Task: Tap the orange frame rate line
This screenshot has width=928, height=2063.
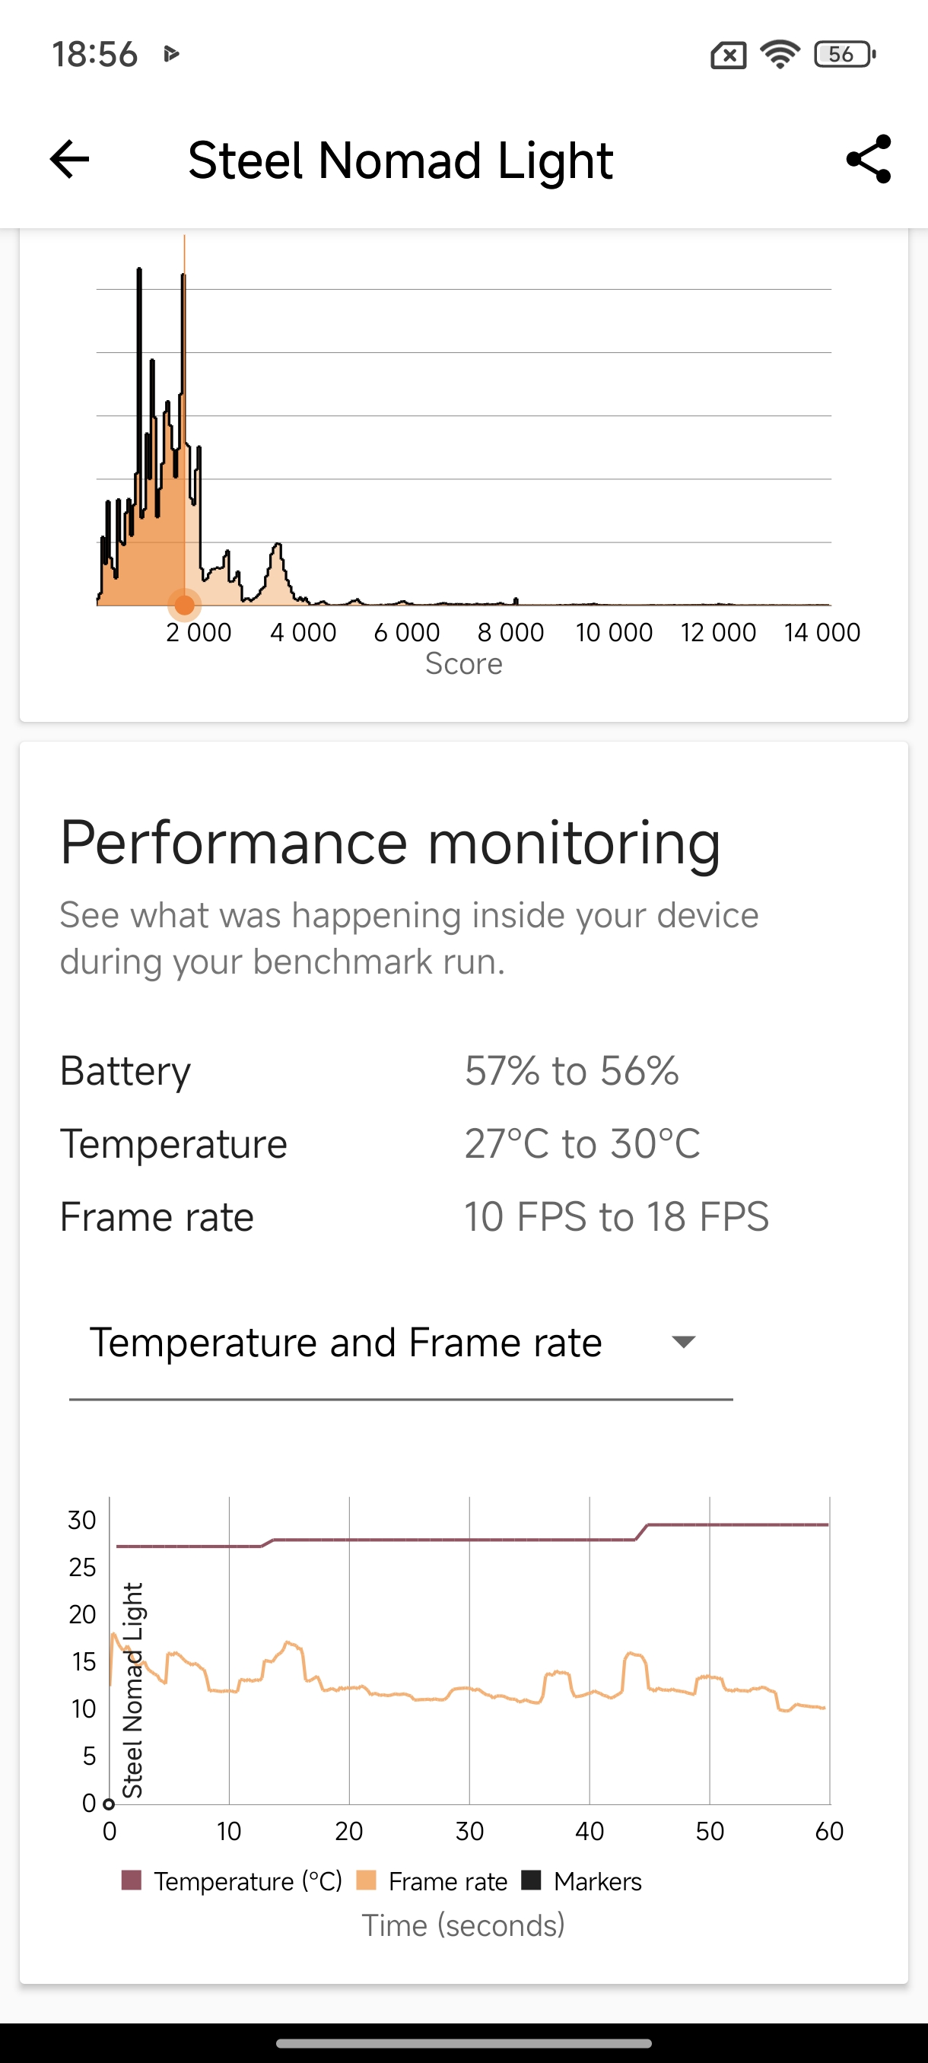Action: 469,1688
